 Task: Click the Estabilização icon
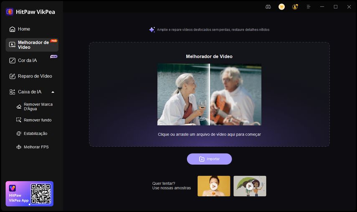point(19,134)
